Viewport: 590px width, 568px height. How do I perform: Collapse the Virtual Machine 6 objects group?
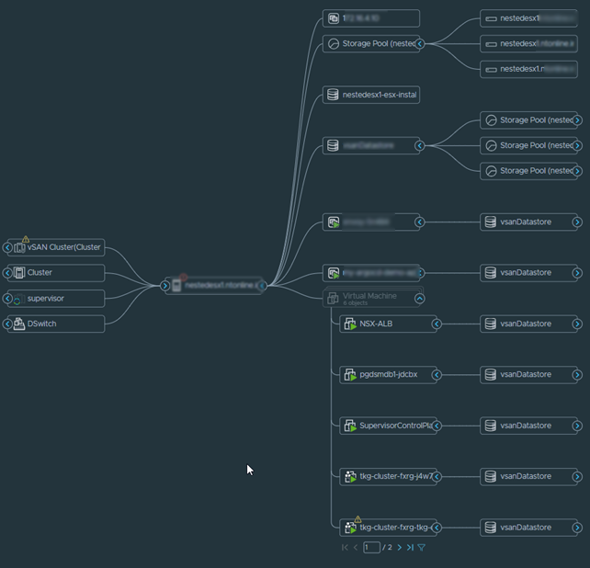pos(420,299)
